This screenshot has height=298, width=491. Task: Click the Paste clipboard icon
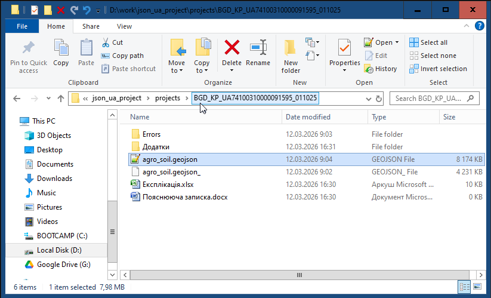tap(86, 48)
